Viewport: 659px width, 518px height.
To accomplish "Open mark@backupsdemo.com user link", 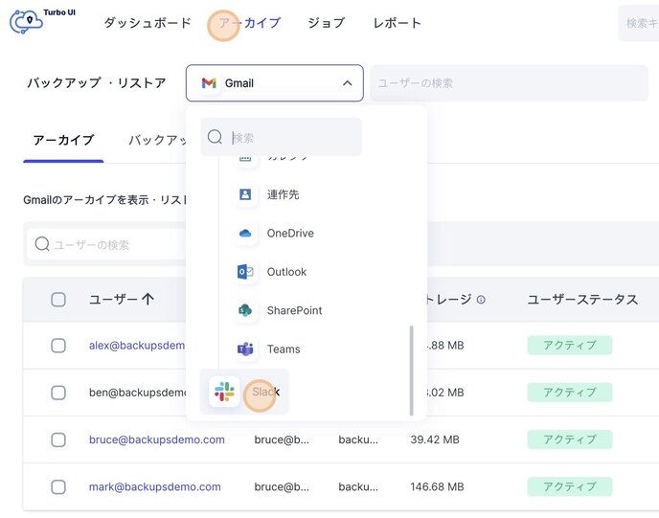I will (154, 487).
